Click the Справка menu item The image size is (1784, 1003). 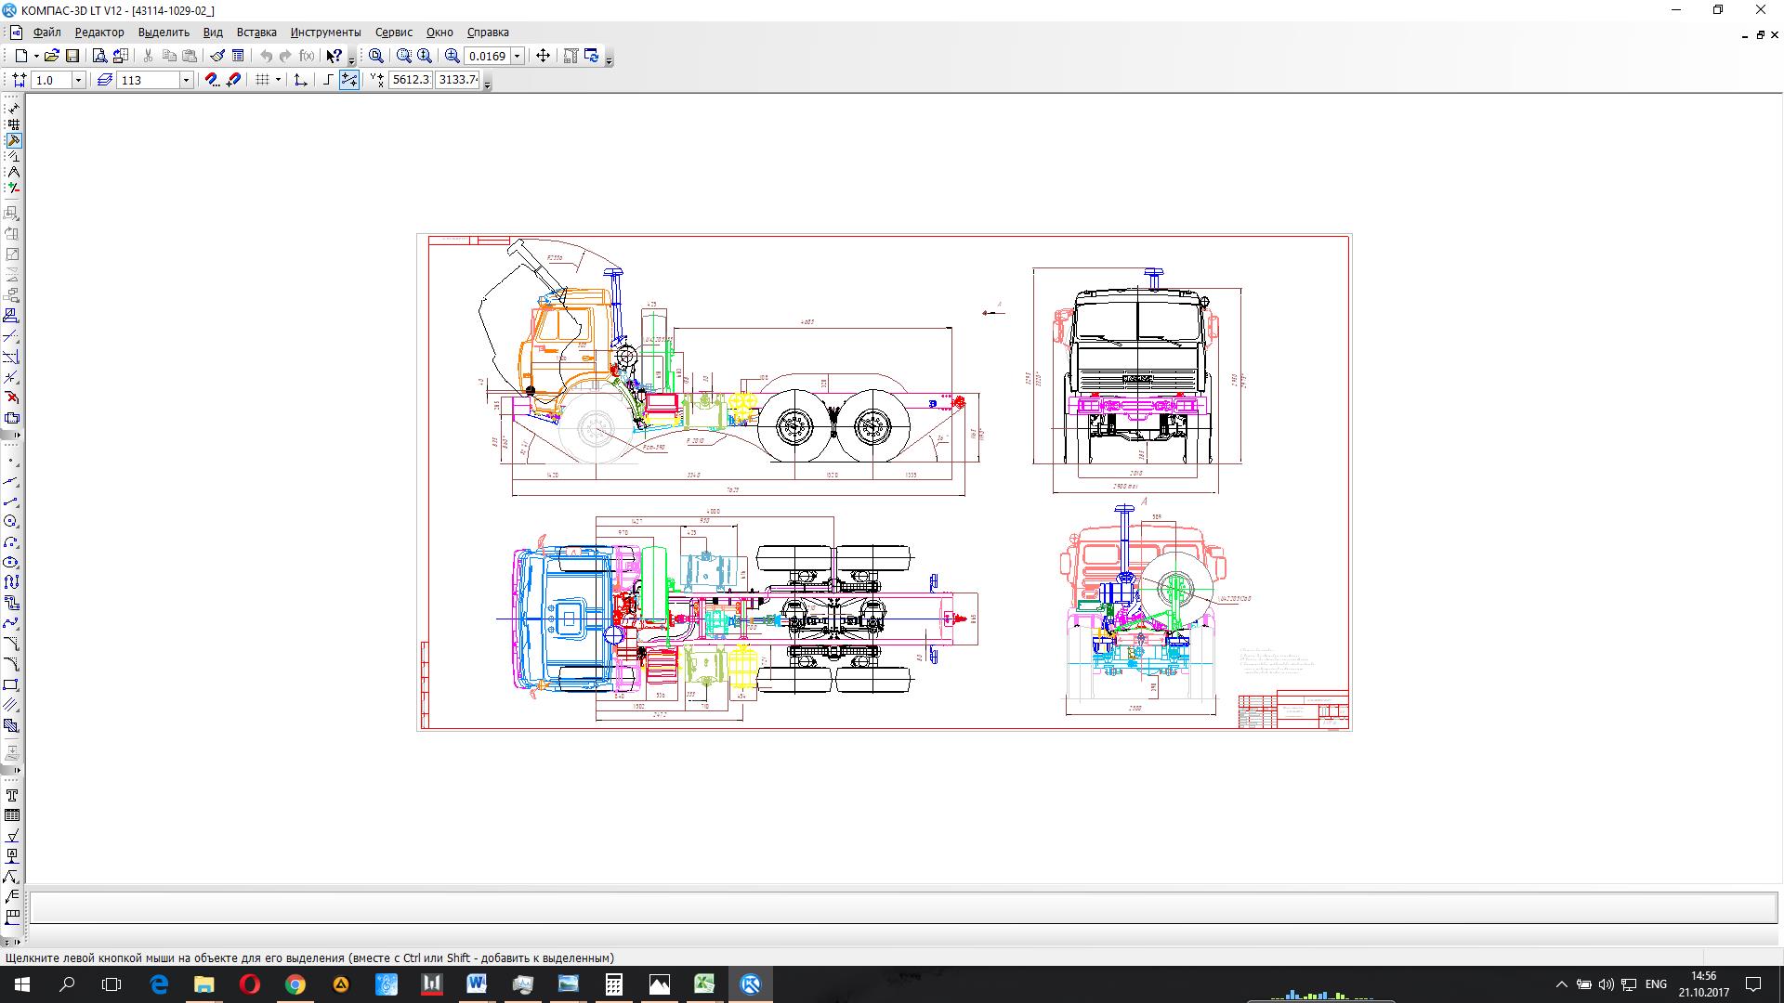coord(487,33)
